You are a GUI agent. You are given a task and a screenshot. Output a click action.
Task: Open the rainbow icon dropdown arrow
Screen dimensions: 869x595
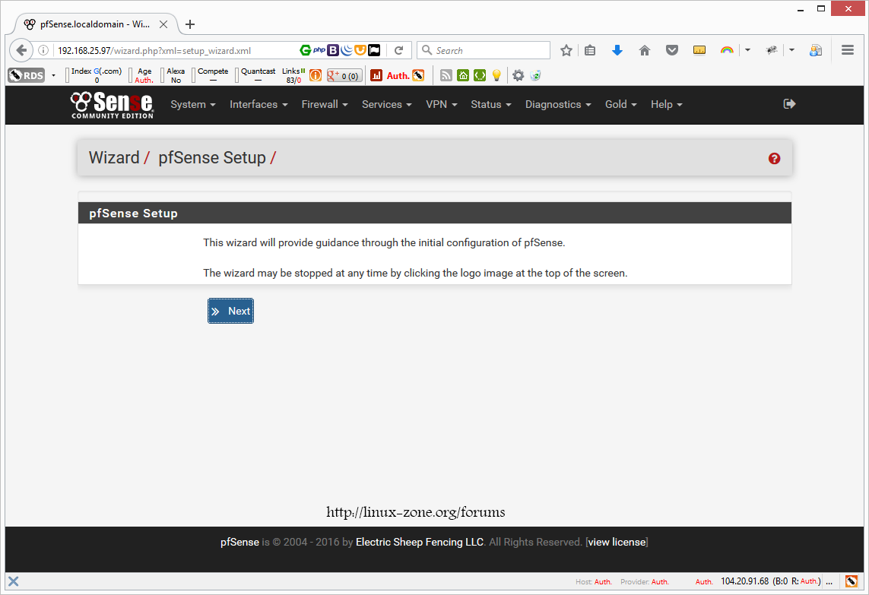click(x=747, y=50)
